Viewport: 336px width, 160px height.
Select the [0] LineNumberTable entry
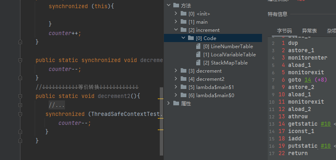pos(228,47)
